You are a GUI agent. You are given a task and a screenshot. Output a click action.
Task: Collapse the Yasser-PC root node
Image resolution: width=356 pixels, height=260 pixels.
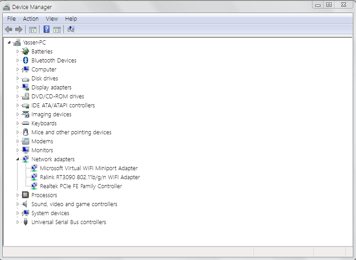click(9, 42)
